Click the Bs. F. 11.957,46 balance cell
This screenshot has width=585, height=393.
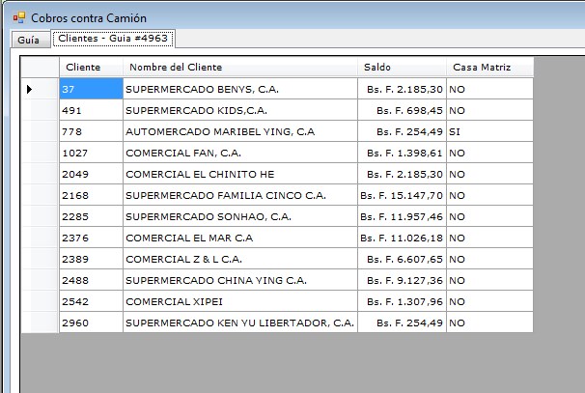click(402, 216)
